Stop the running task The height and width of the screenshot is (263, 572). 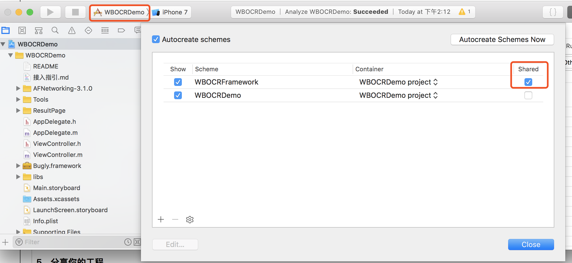tap(75, 12)
